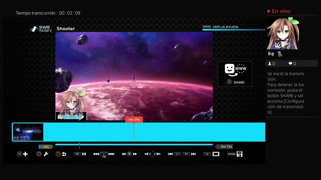
Task: Click the 0m 29s playhead marker
Action: [x=134, y=119]
